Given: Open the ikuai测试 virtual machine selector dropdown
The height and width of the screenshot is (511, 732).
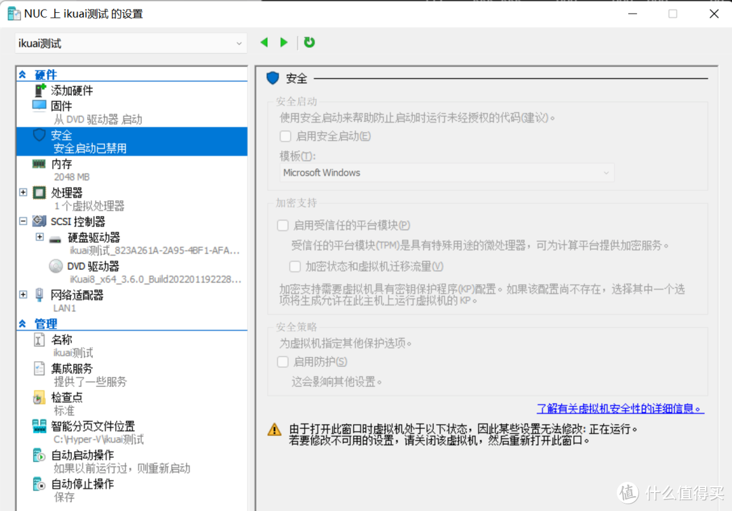Looking at the screenshot, I should point(239,42).
